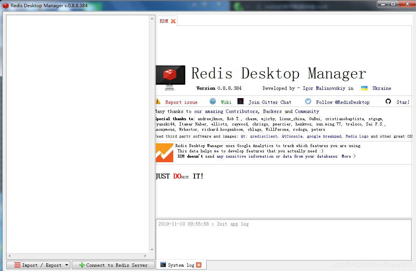
Task: Click the Backers link
Action: 272,111
